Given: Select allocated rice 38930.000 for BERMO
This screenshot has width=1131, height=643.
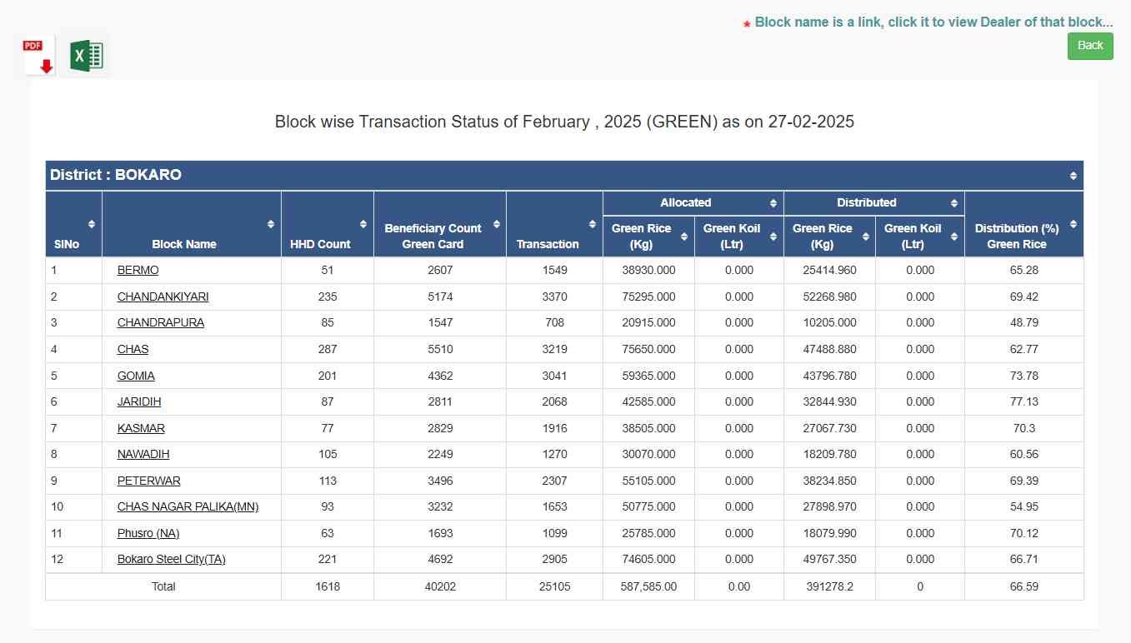Looking at the screenshot, I should 648,271.
